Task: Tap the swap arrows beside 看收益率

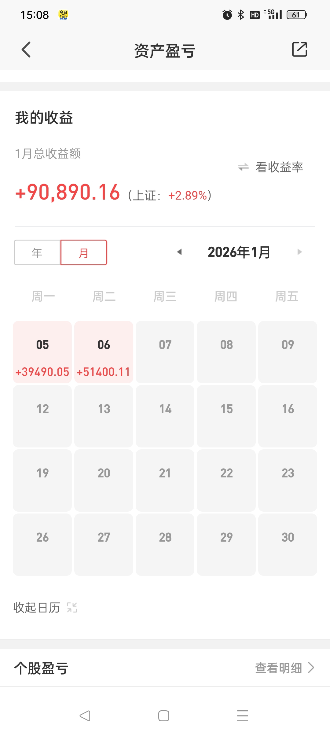Action: pos(244,167)
